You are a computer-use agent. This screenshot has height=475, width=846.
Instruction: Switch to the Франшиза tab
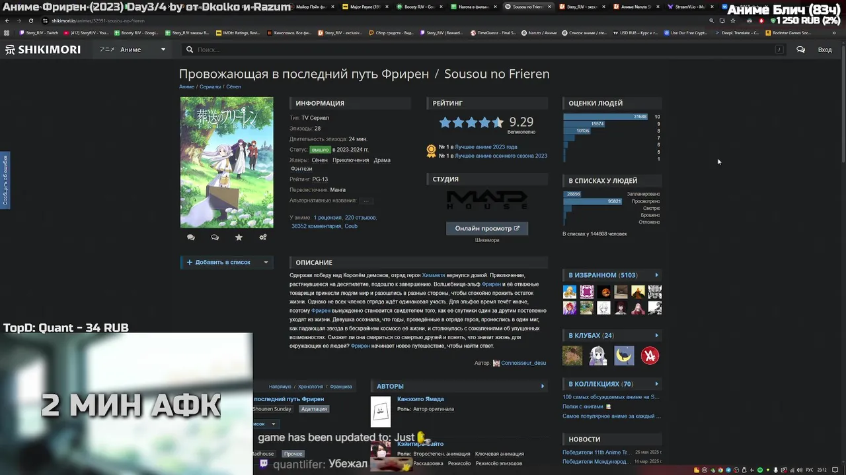[341, 386]
